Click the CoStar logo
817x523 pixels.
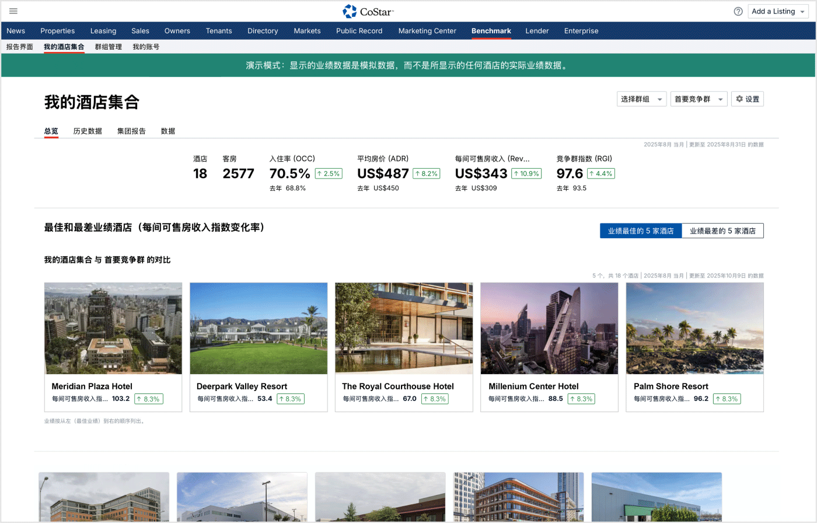coord(368,11)
